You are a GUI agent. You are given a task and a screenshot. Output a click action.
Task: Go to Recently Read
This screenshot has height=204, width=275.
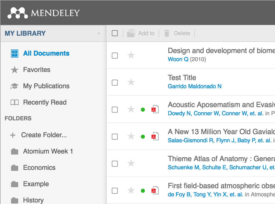45,102
